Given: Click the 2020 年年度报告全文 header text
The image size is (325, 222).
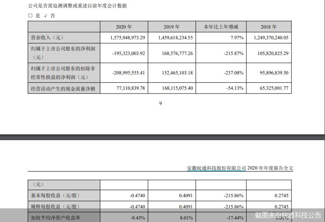Looking at the screenshot, I should click(270, 168).
